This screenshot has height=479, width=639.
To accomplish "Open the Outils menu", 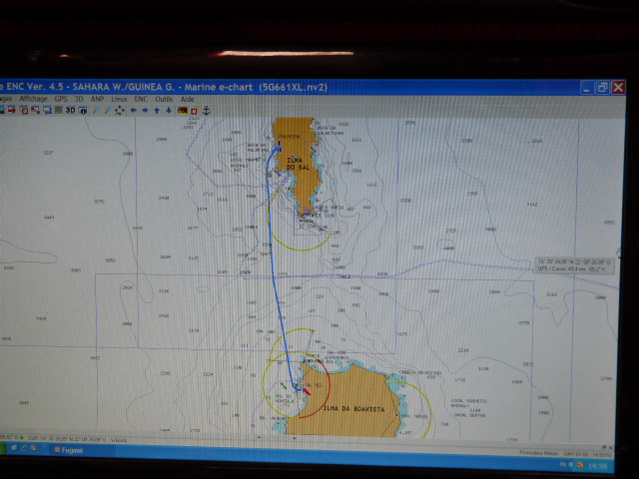I will [164, 99].
